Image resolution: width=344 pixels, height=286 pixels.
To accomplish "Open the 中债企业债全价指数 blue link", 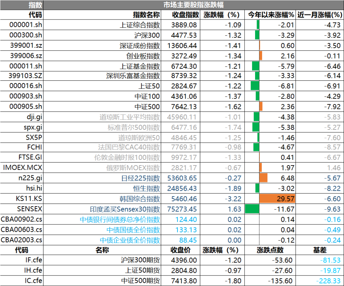I will click(130, 240).
